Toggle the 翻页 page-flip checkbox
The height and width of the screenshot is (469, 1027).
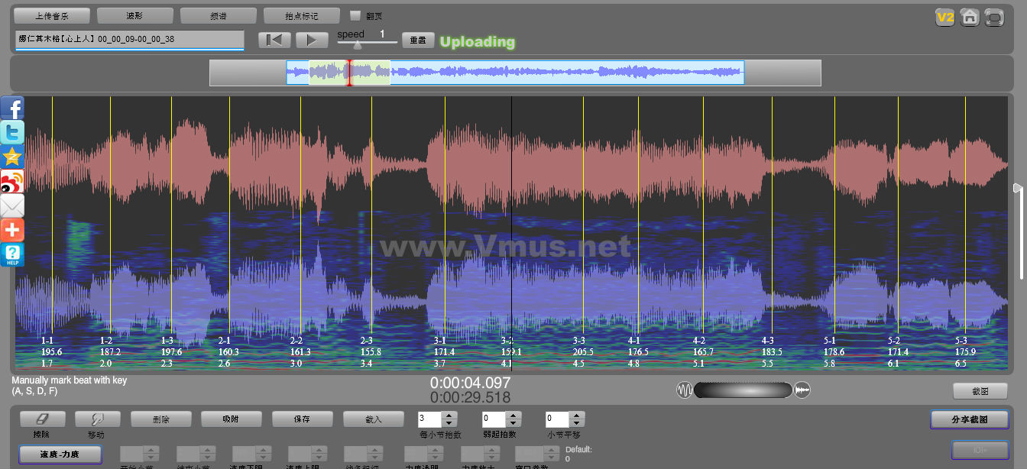click(355, 15)
